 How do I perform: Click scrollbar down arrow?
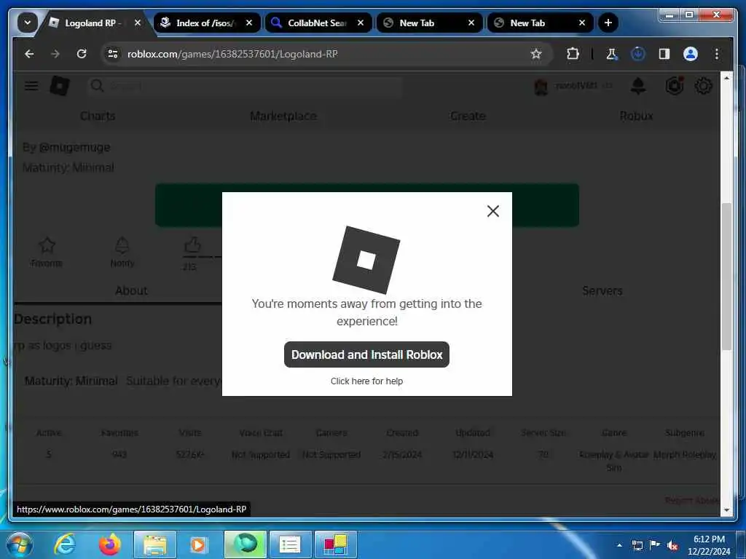pyautogui.click(x=726, y=510)
